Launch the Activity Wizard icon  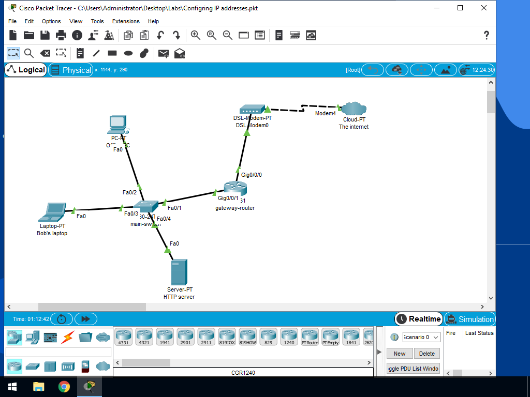tap(93, 35)
